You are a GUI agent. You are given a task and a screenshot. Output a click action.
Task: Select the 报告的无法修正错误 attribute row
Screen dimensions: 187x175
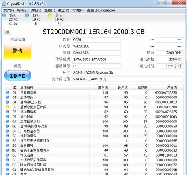coord(93,141)
